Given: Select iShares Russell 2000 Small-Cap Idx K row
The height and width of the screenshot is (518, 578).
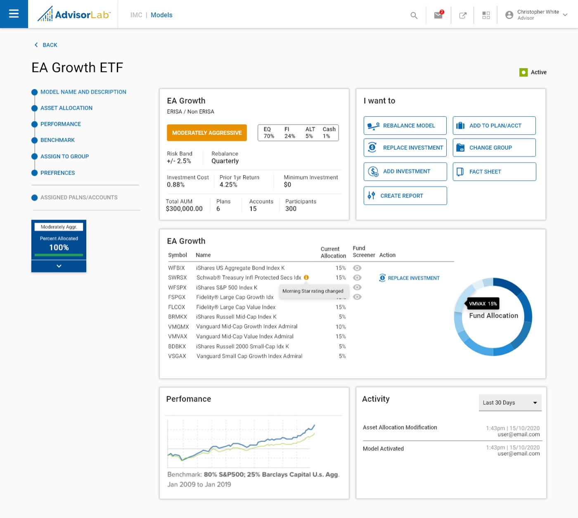Looking at the screenshot, I should click(257, 346).
